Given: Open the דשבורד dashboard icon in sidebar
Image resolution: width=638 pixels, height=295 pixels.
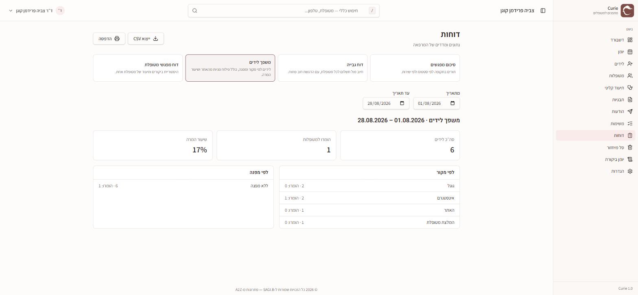Looking at the screenshot, I should (x=630, y=40).
